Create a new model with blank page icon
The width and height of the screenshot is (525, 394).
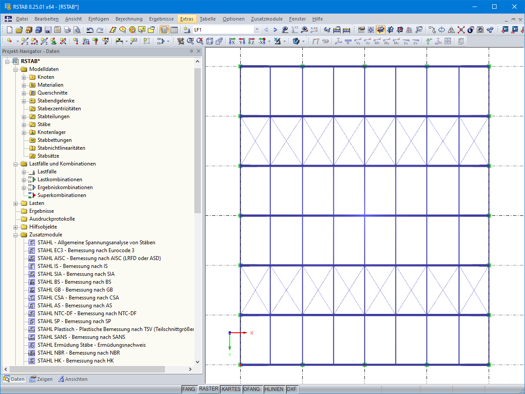[x=10, y=30]
